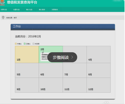Select the 1月 calendar cell
Viewport: 125px width, 104px height.
[27, 54]
